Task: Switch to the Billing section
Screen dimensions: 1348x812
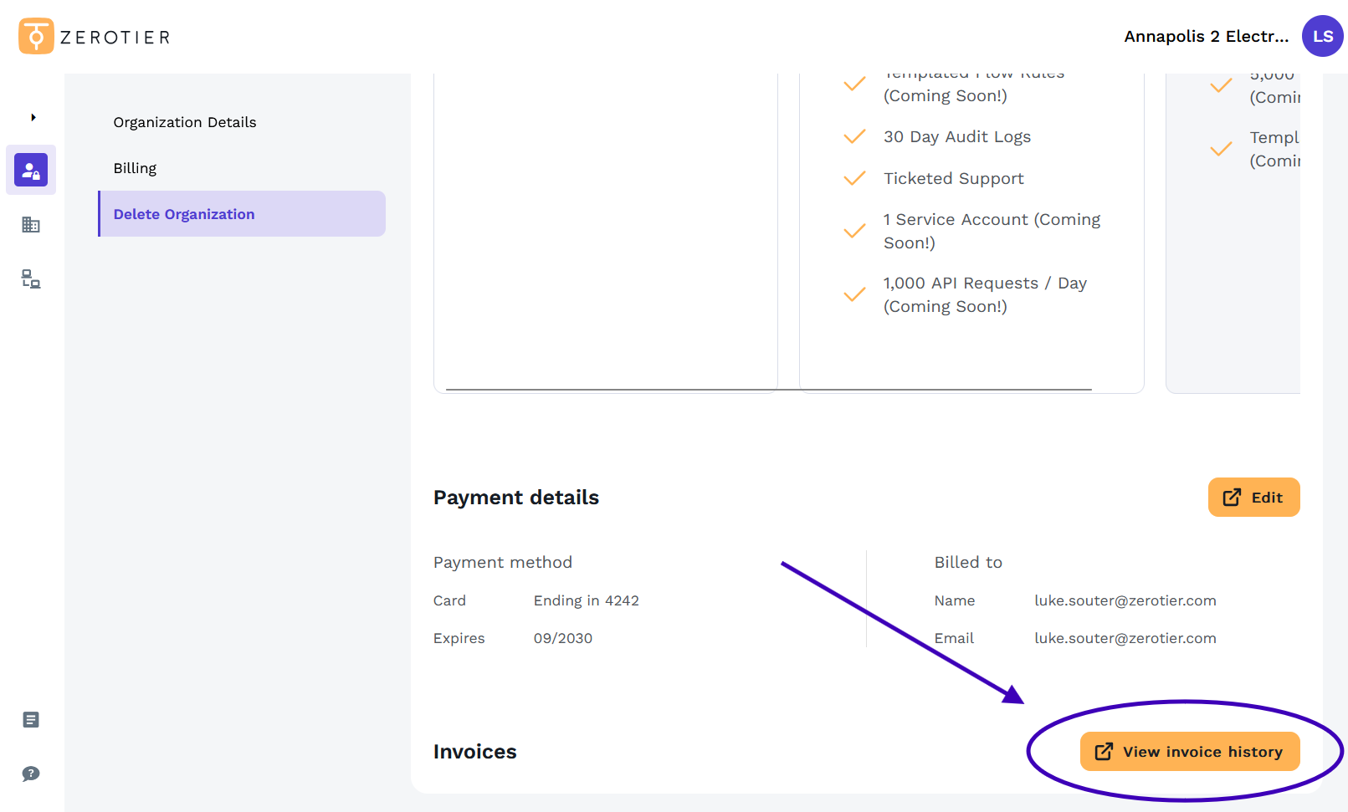Action: click(135, 167)
